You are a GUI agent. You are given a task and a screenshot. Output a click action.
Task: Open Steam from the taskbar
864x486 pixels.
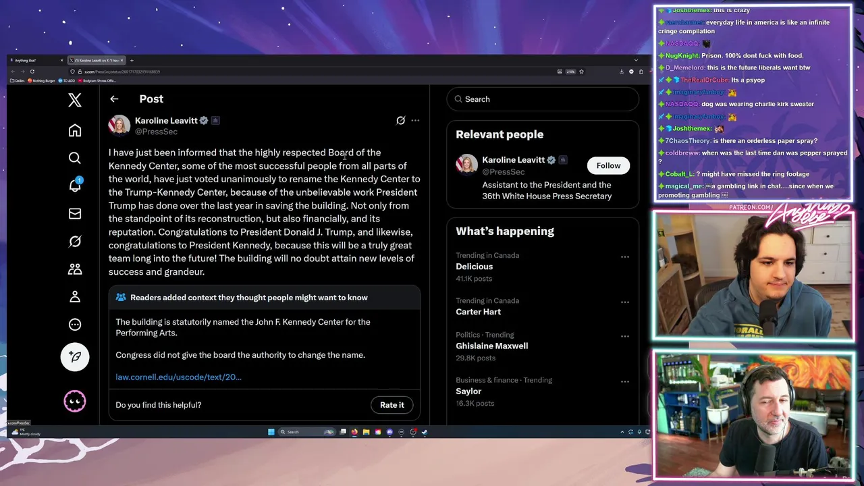pyautogui.click(x=425, y=432)
